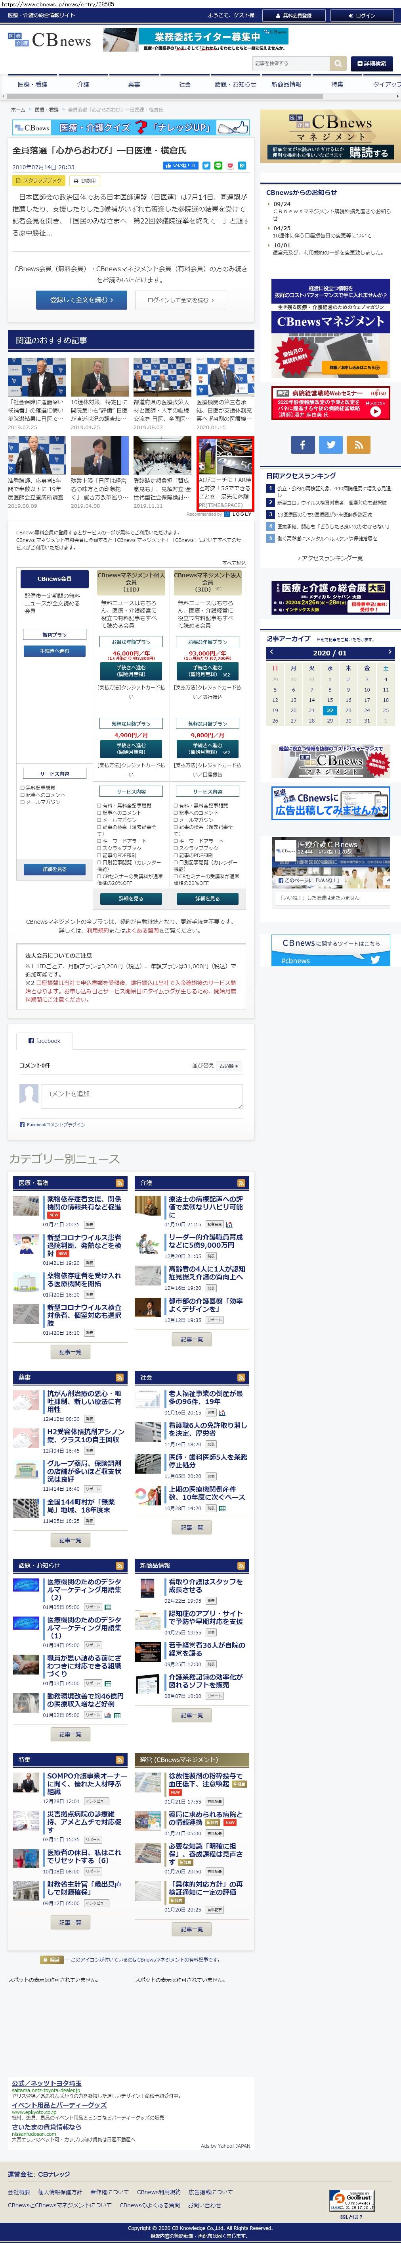Select 医療・看護 navigation tab

click(32, 85)
